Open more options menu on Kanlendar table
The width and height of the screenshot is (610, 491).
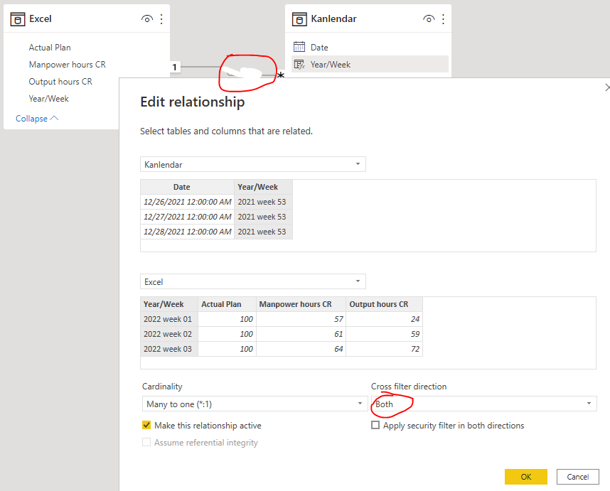(443, 19)
